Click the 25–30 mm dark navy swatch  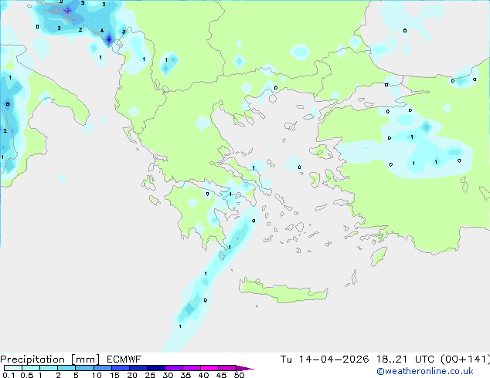156,368
